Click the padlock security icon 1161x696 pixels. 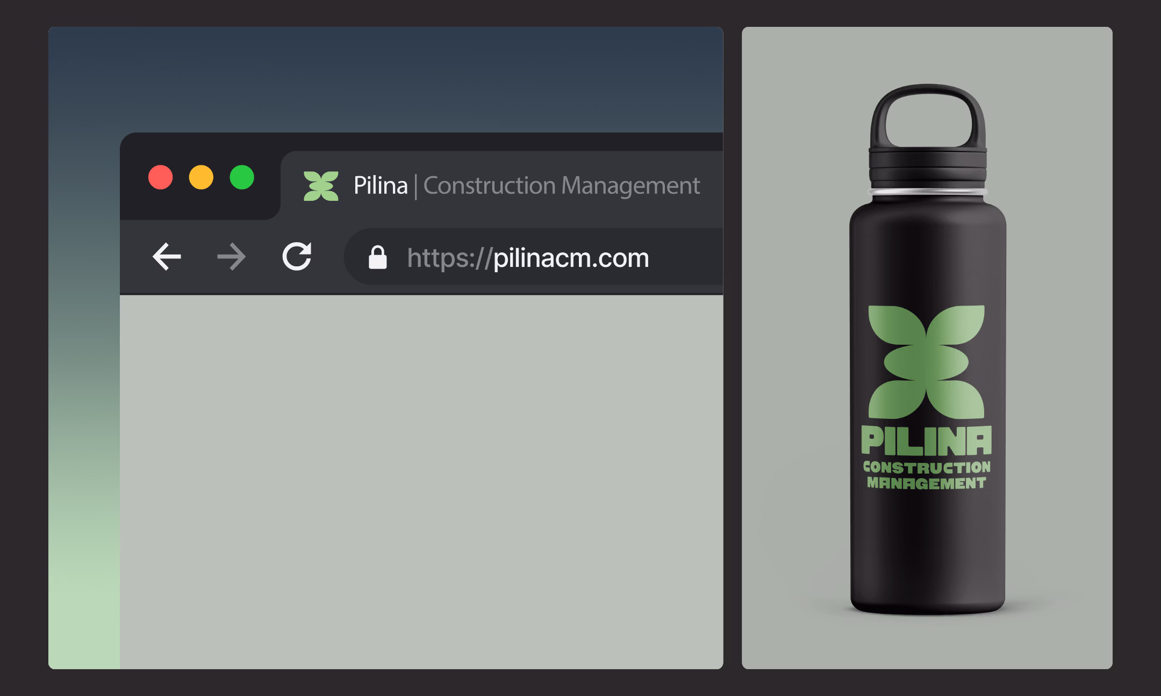coord(377,257)
